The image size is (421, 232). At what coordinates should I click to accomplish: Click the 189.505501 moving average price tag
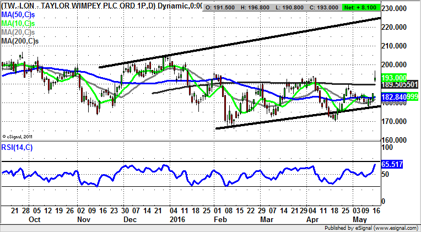[401, 84]
